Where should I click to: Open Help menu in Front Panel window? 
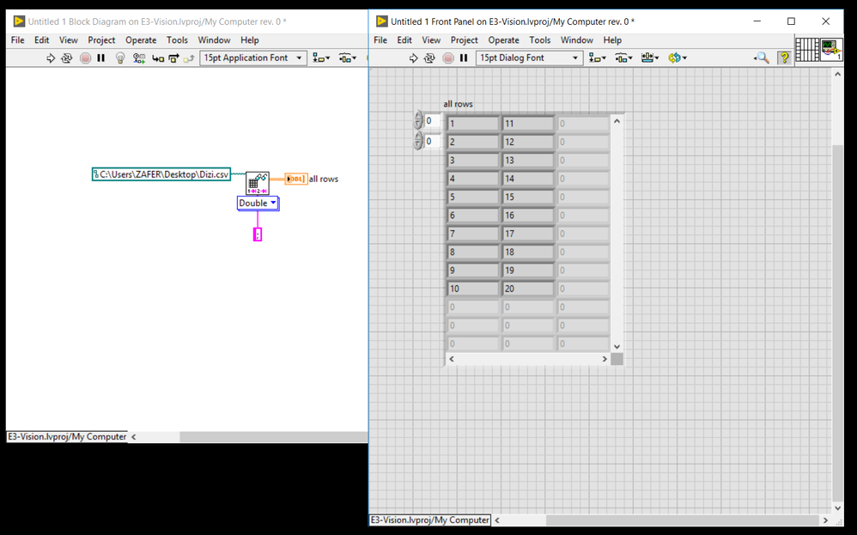(612, 40)
